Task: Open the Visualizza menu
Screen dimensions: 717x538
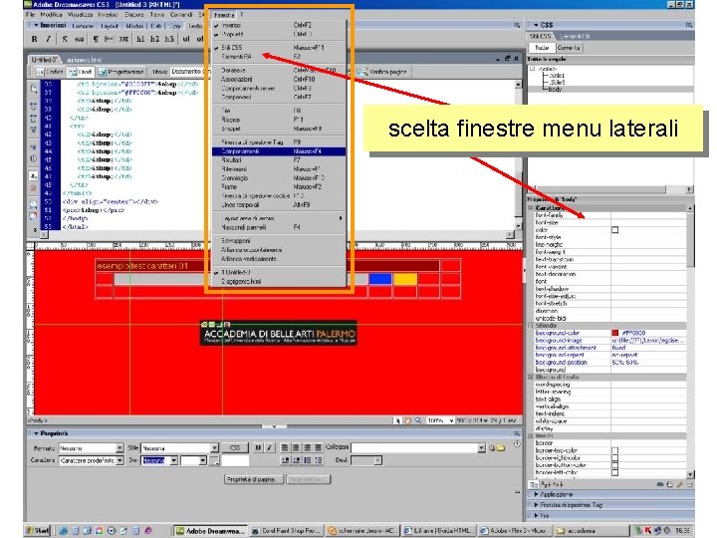Action: (x=81, y=15)
